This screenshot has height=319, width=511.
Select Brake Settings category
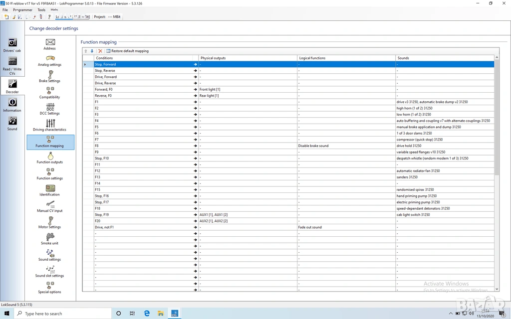pyautogui.click(x=50, y=77)
